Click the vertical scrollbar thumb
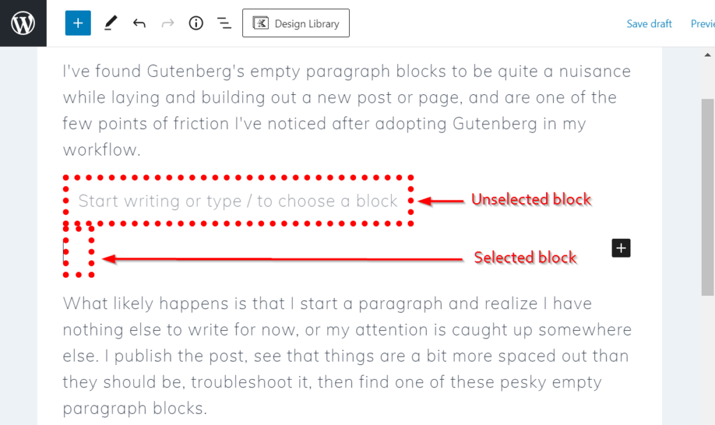The width and height of the screenshot is (715, 425). (x=708, y=197)
